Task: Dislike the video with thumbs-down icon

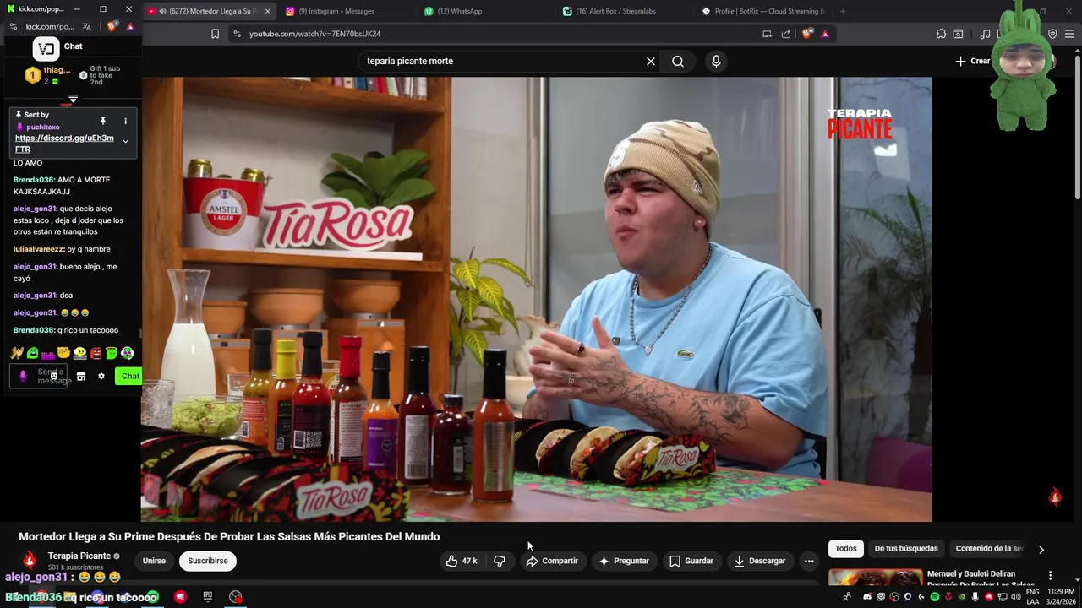Action: pos(500,561)
